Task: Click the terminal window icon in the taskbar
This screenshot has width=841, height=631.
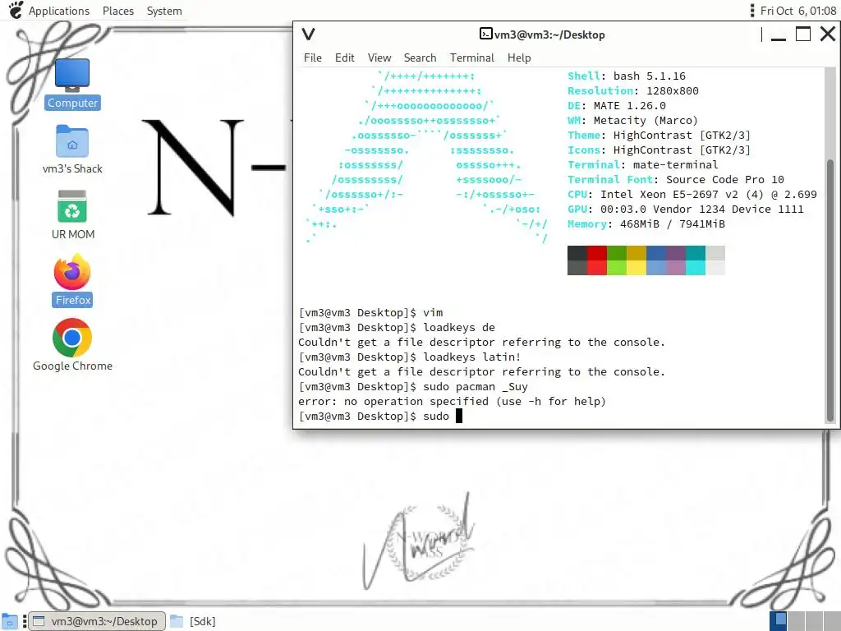Action: (x=39, y=621)
